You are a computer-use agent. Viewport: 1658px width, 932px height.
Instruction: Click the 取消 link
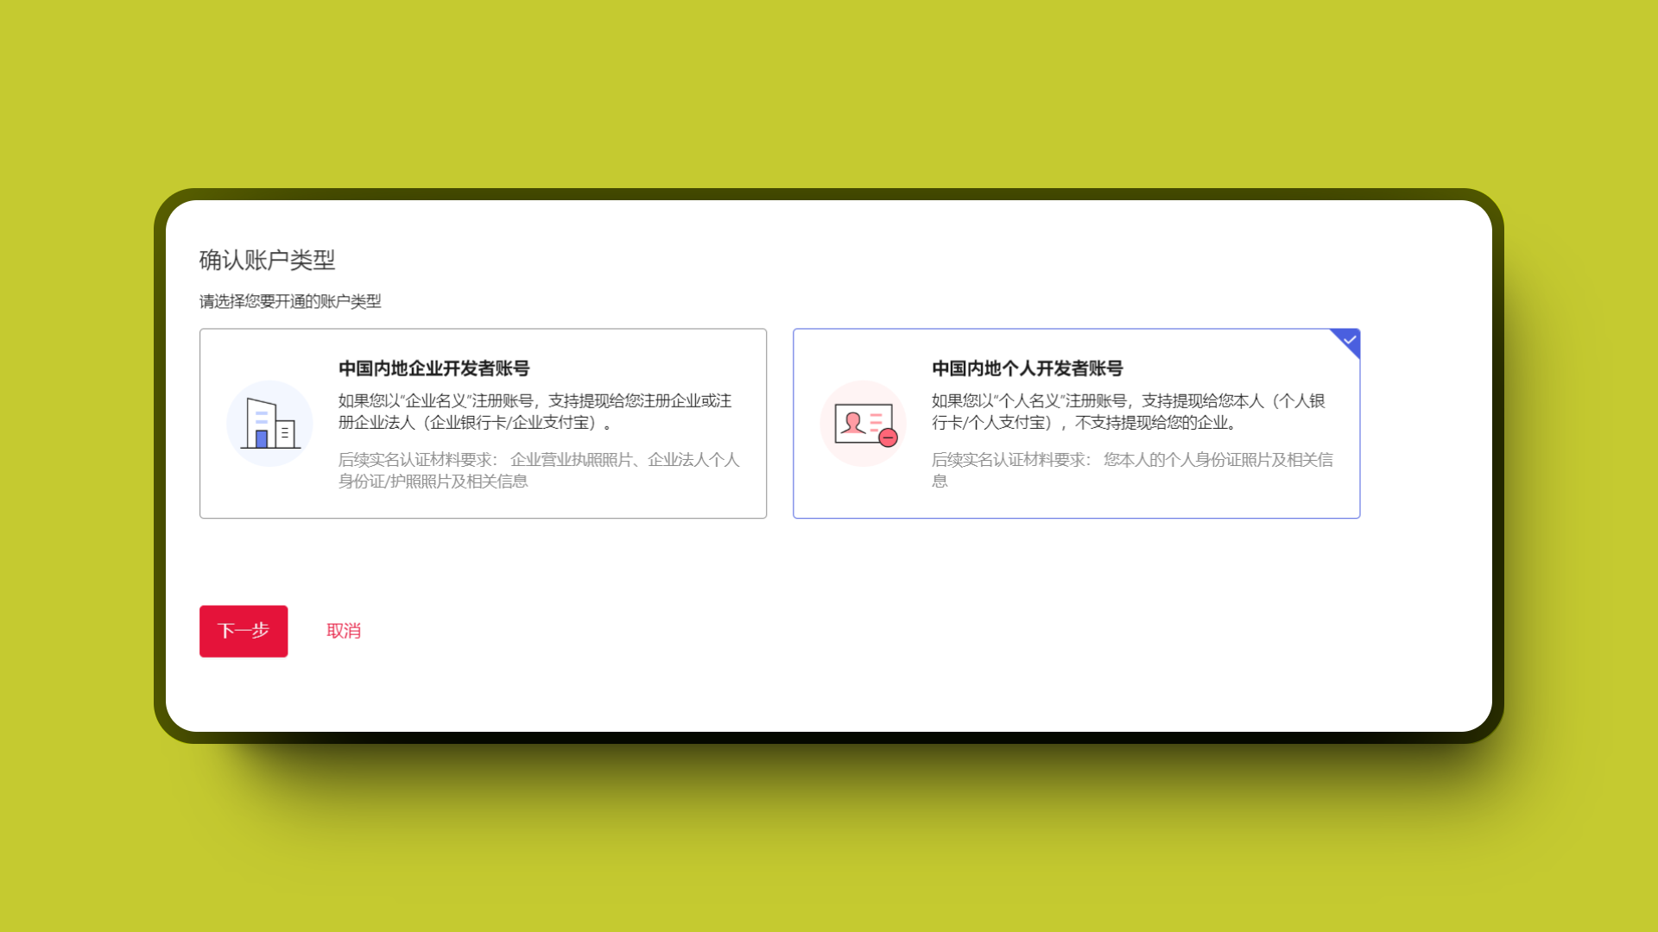point(344,631)
